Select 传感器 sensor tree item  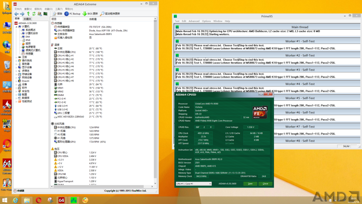pos(29,54)
